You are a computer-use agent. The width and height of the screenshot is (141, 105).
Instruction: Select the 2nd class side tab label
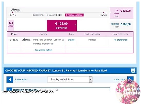[x=11, y=25]
